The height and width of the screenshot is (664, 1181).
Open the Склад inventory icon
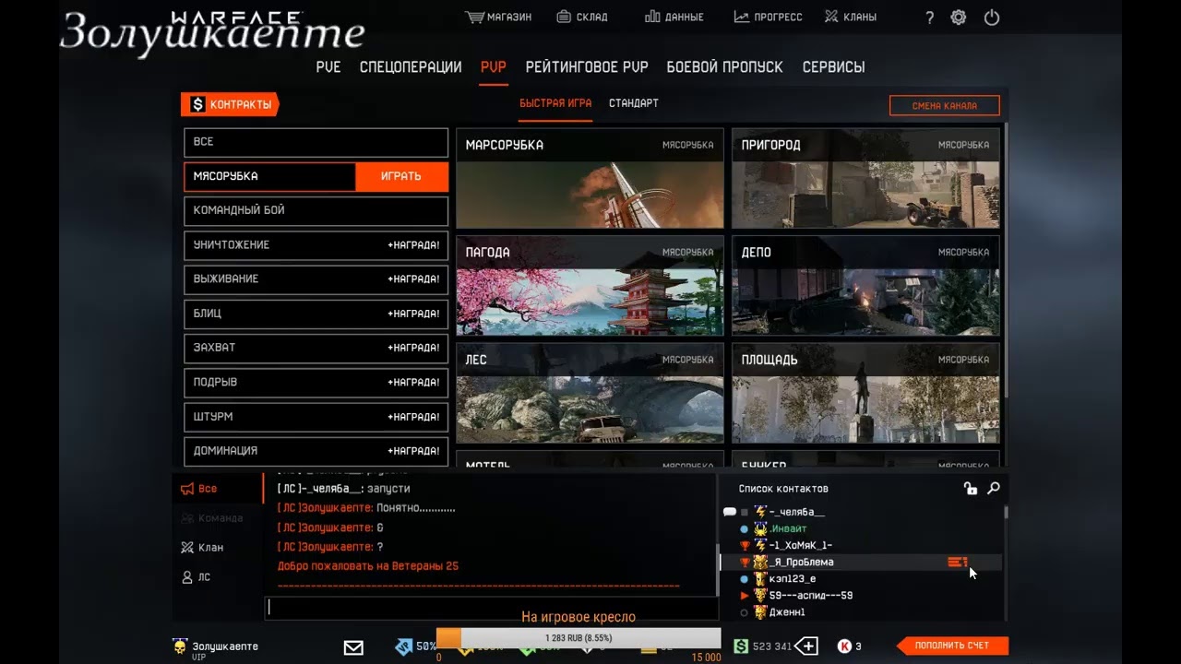(564, 17)
